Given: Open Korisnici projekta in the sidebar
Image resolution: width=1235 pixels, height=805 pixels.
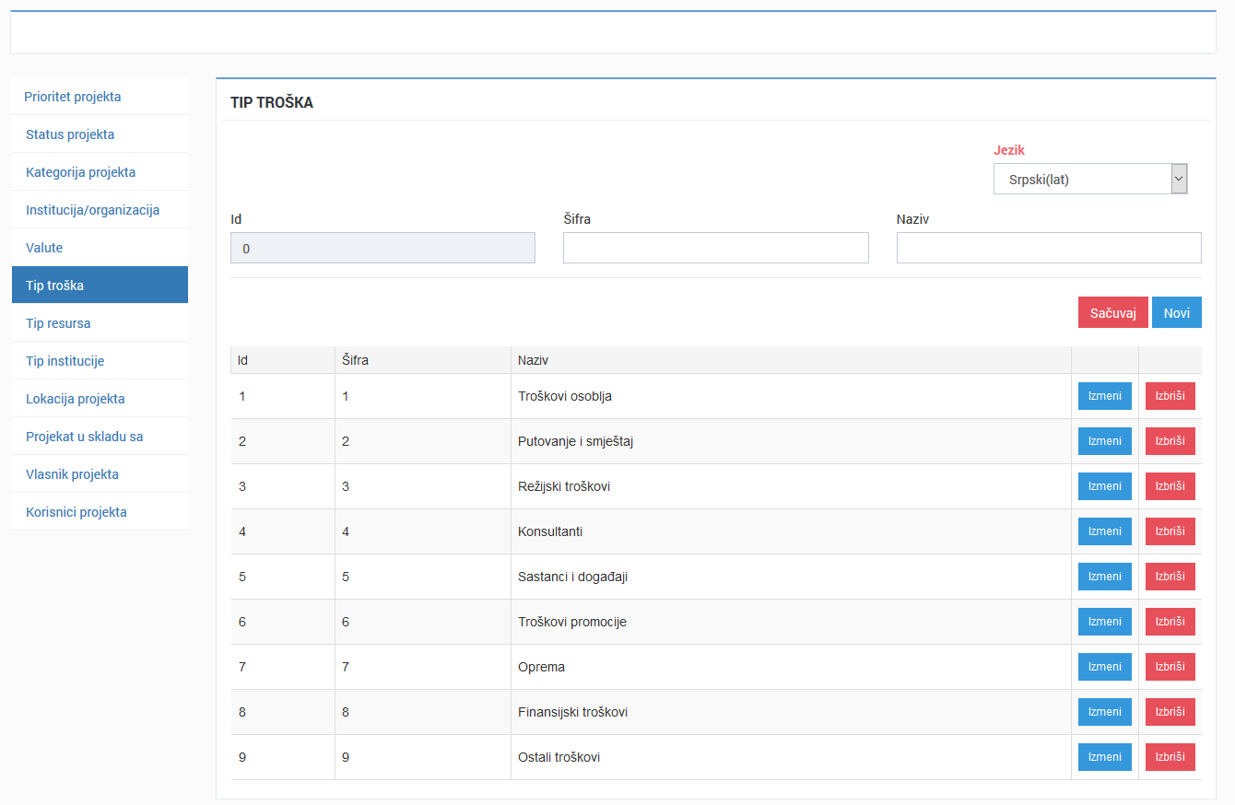Looking at the screenshot, I should point(76,512).
